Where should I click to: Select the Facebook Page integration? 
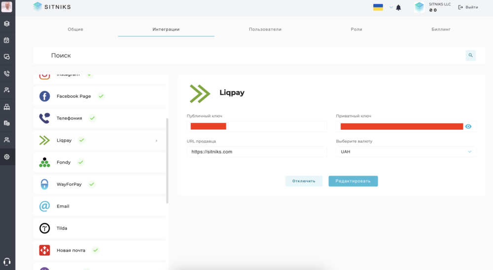click(100, 96)
